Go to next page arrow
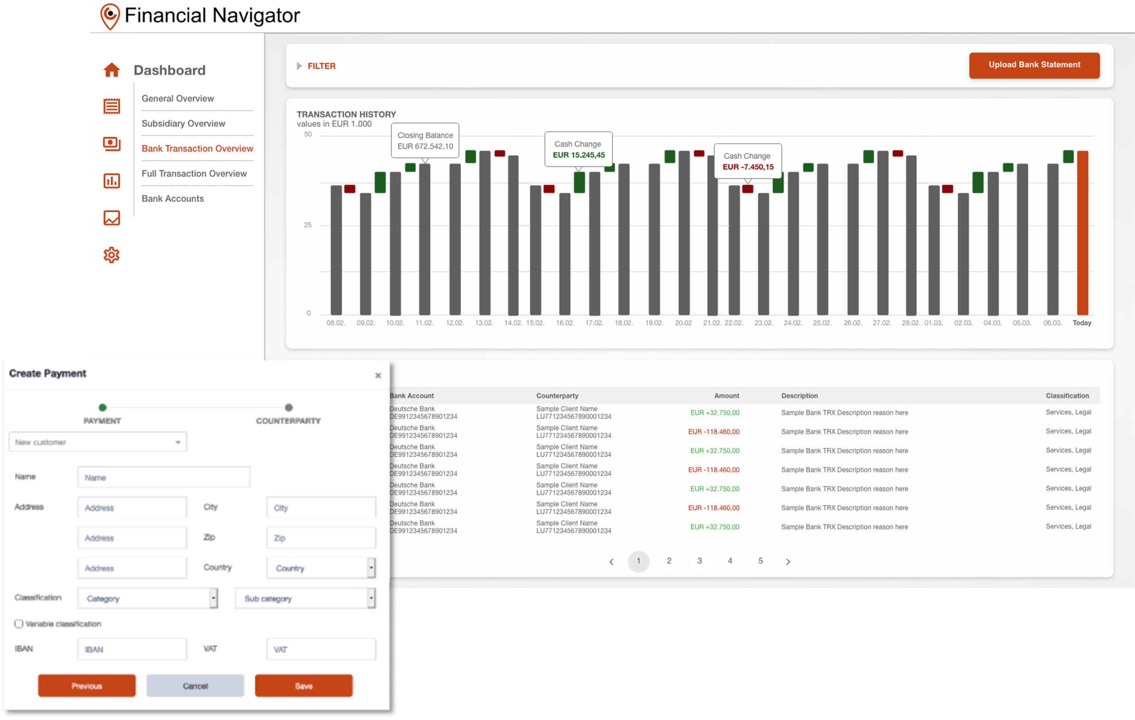This screenshot has height=720, width=1135. point(787,561)
